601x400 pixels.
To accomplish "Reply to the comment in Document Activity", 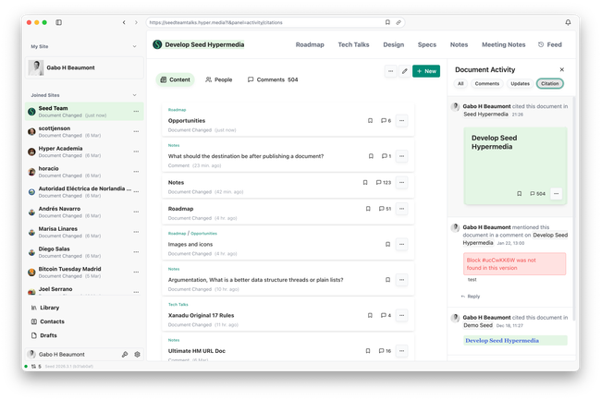I will [x=470, y=297].
